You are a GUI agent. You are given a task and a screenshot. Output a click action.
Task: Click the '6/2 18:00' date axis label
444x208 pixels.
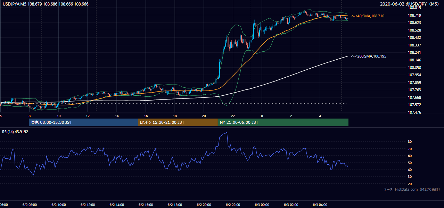pos(175,205)
